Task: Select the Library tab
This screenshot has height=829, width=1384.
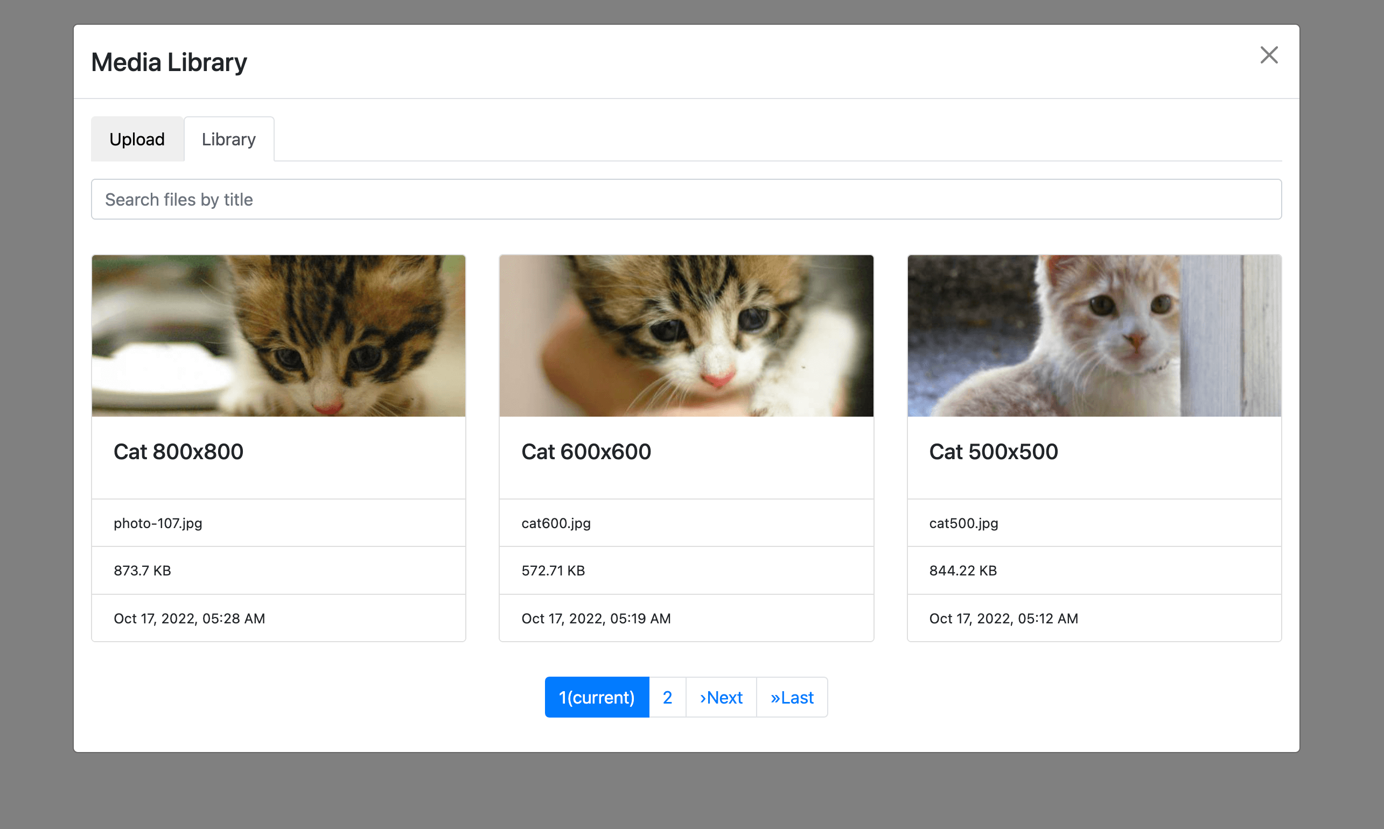Action: [228, 139]
